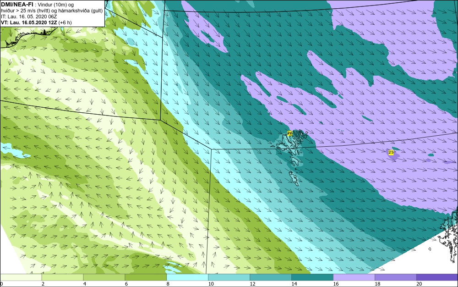Select the 4–6 m/s legend color
Screen dimensions: 458x287
tap(104, 277)
